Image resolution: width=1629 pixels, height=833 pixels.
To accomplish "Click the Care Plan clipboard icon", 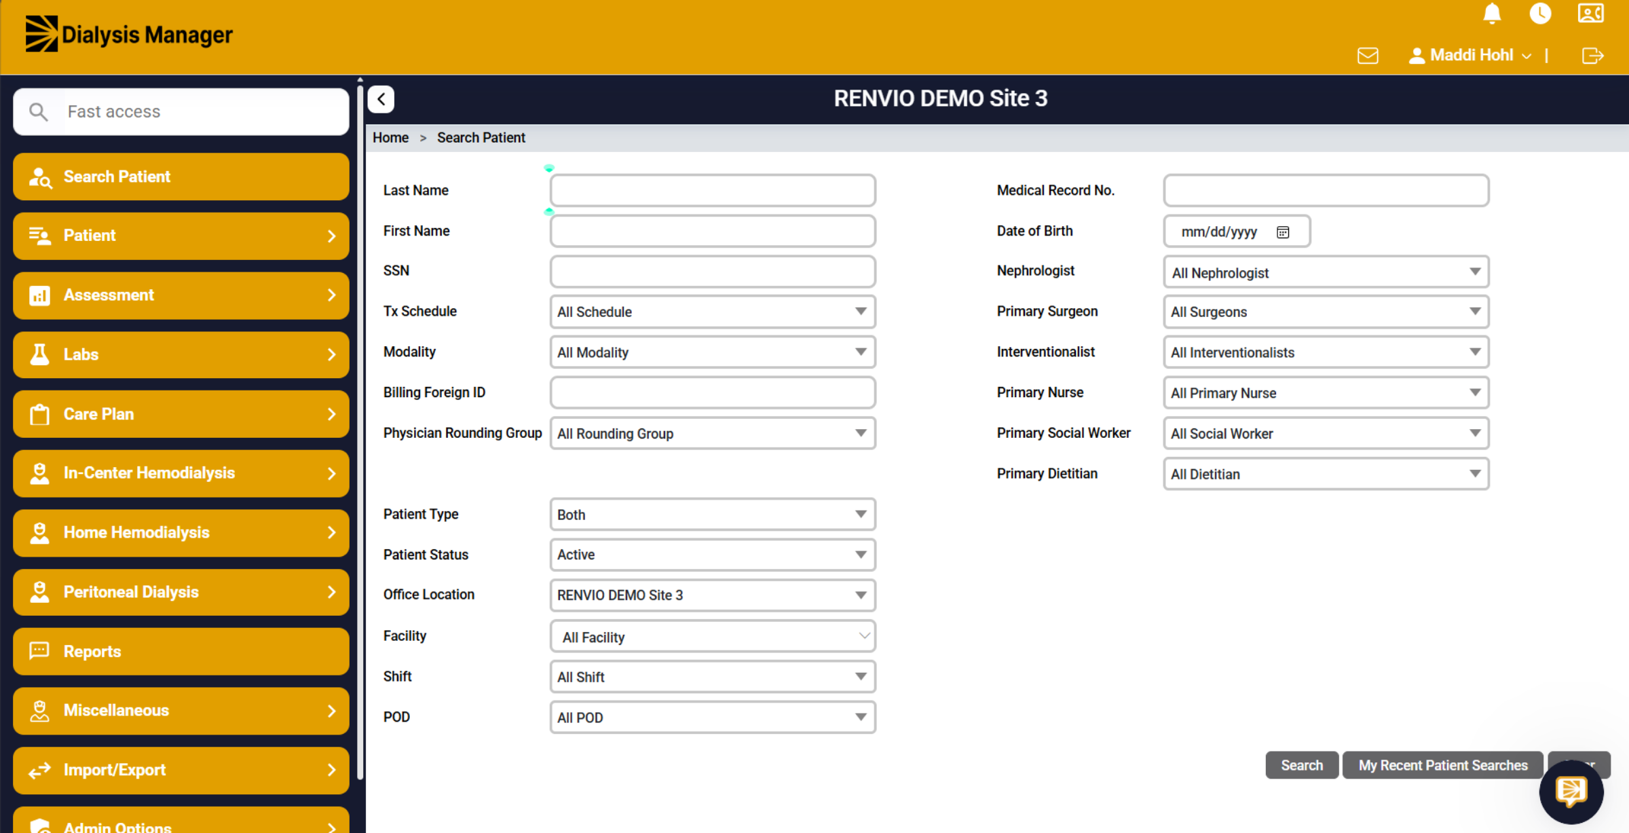I will [x=39, y=414].
